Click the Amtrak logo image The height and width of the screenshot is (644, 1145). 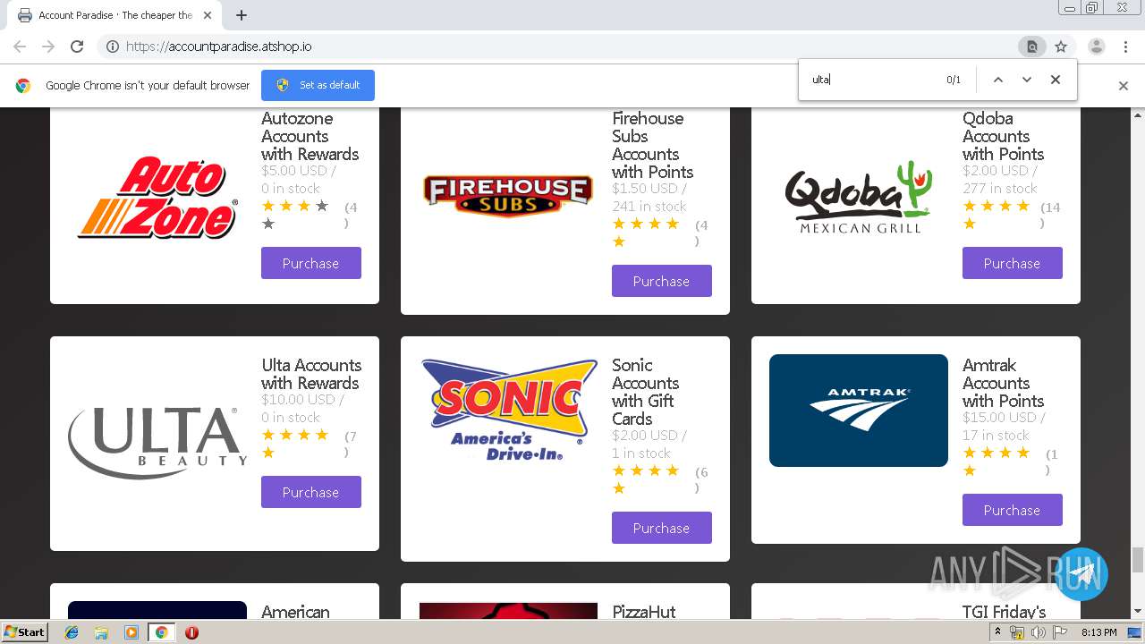point(859,411)
